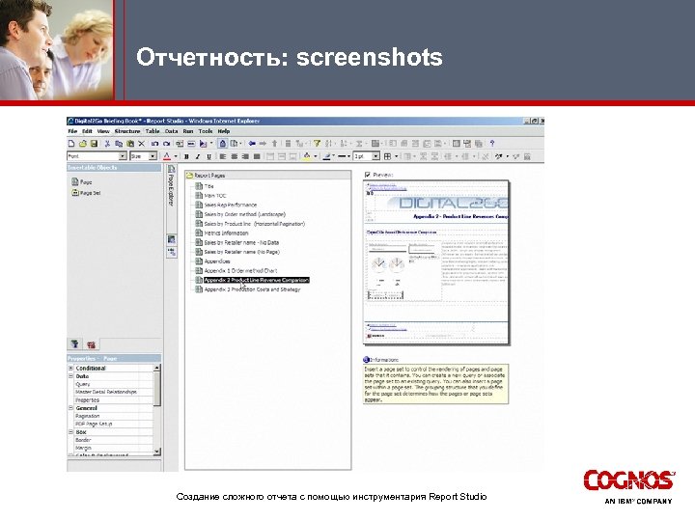Click the New report icon
Screen dimensions: 695x521
point(71,144)
